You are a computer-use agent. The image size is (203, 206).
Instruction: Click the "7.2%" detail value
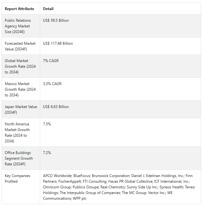tap(47, 153)
